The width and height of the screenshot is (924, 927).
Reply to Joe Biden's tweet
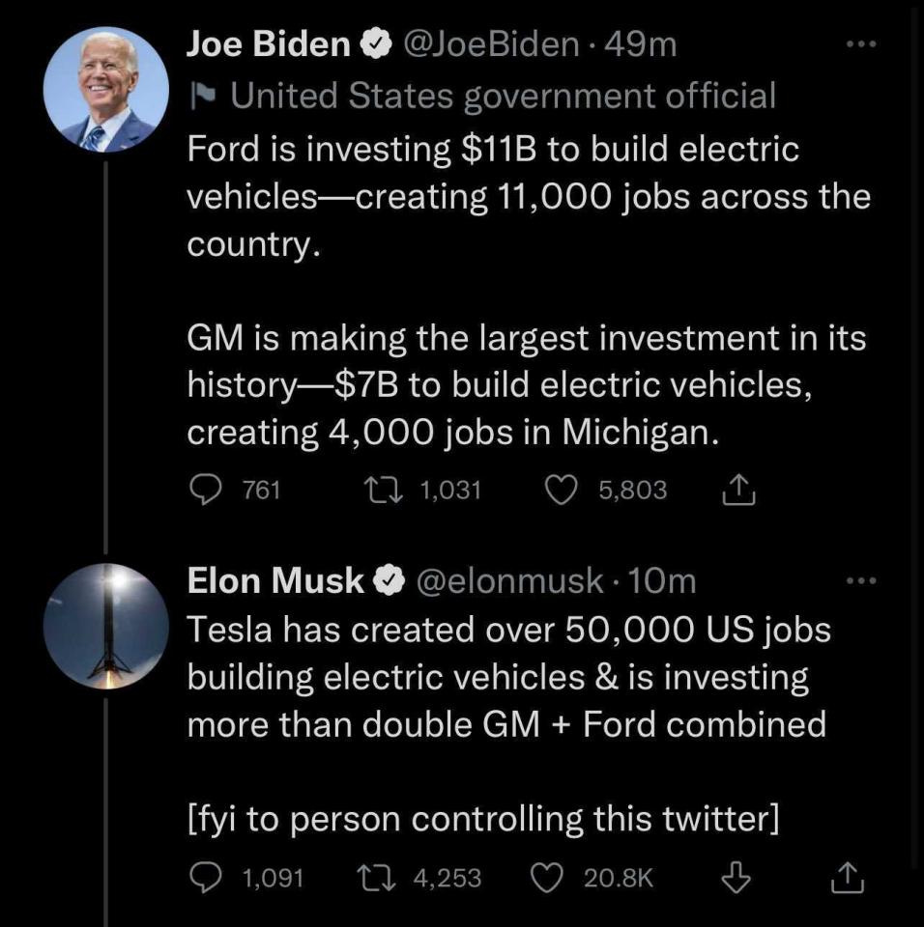pyautogui.click(x=205, y=491)
